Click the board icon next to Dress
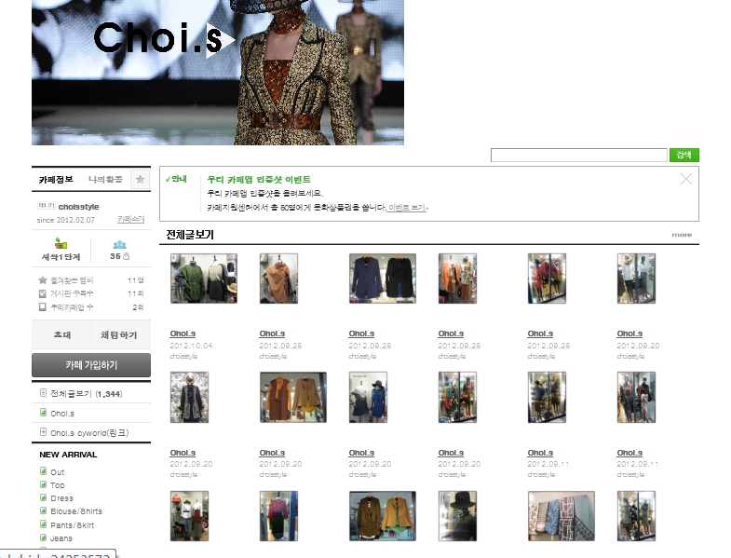Viewport: 731px width, 558px height. click(x=43, y=498)
